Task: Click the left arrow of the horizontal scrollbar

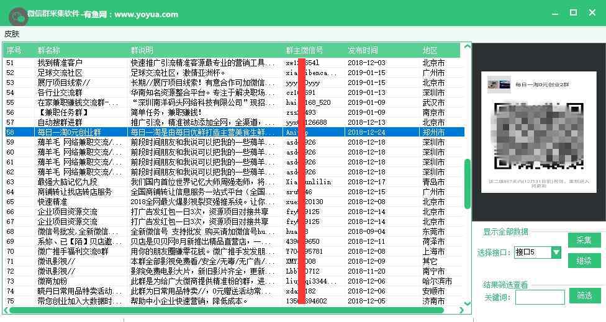Action: click(x=7, y=310)
